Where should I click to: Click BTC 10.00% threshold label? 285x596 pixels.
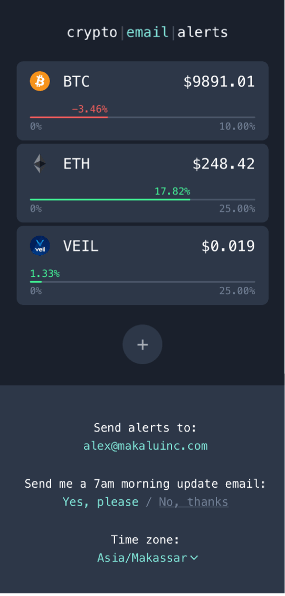(237, 126)
